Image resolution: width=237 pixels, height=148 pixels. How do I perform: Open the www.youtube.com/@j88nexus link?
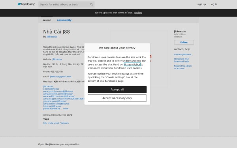click(58, 92)
